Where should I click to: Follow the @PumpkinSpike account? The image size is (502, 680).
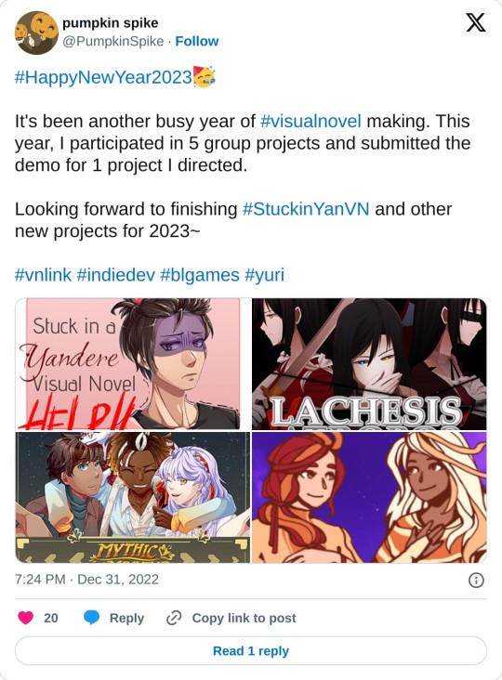tap(196, 41)
